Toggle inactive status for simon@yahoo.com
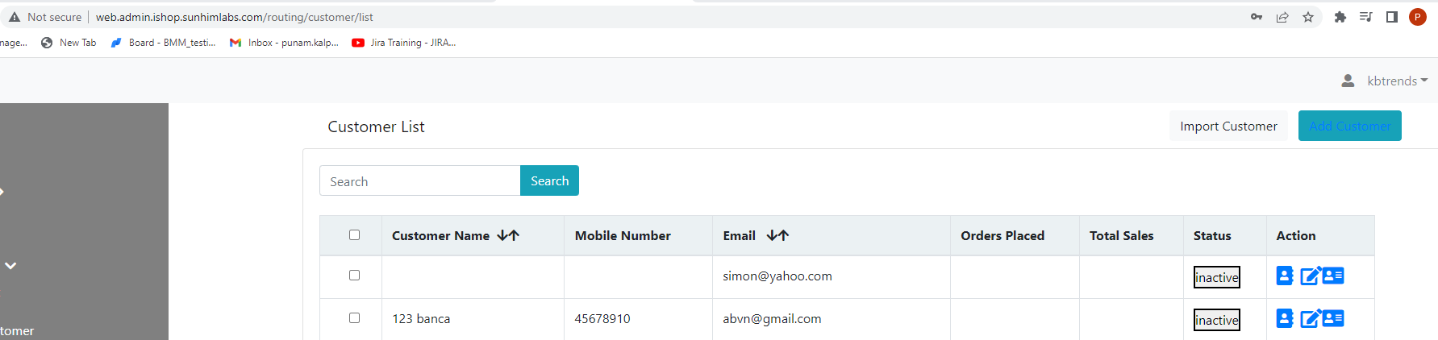 (1217, 277)
